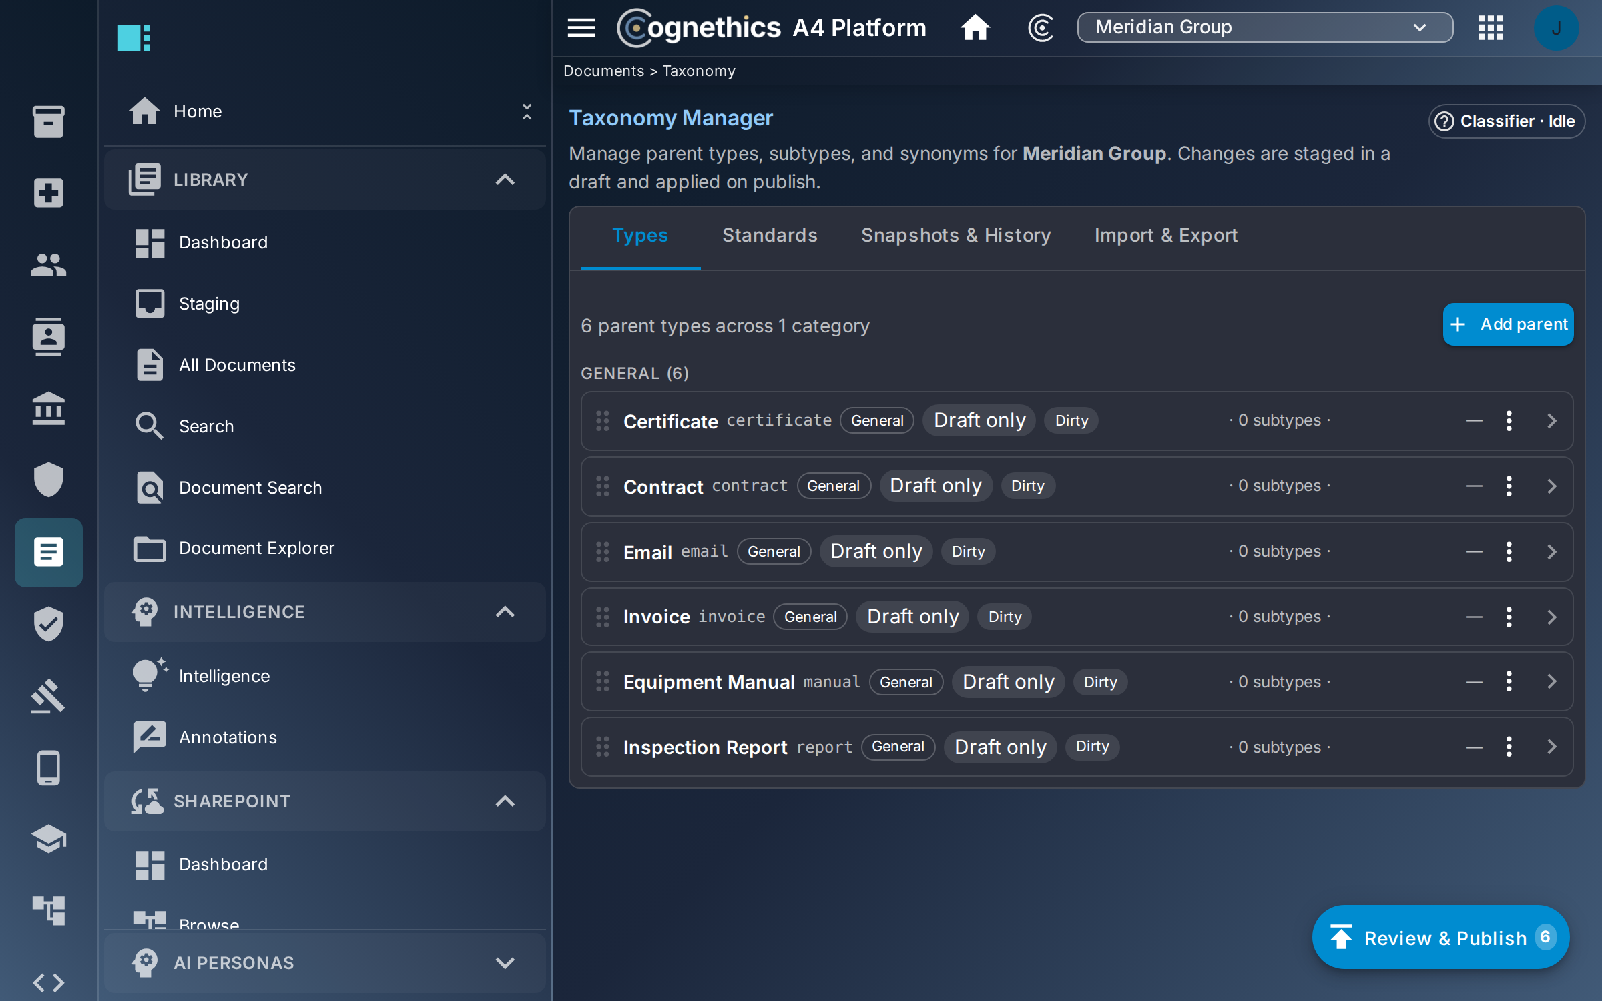Screen dimensions: 1602x1001
Task: Click drag handle on Invoice row
Action: pos(602,617)
